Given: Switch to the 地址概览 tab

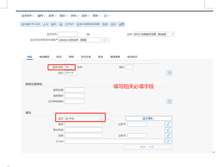Looking at the screenshot, I should (44, 57).
